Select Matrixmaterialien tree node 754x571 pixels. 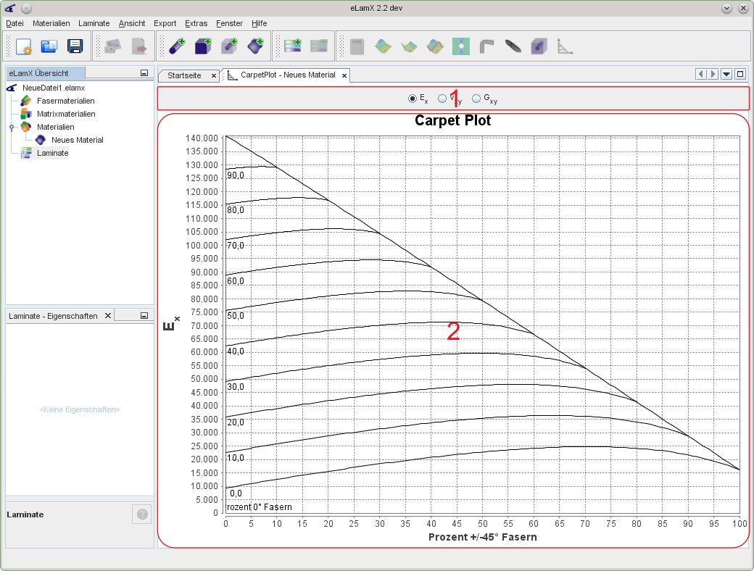tap(66, 114)
